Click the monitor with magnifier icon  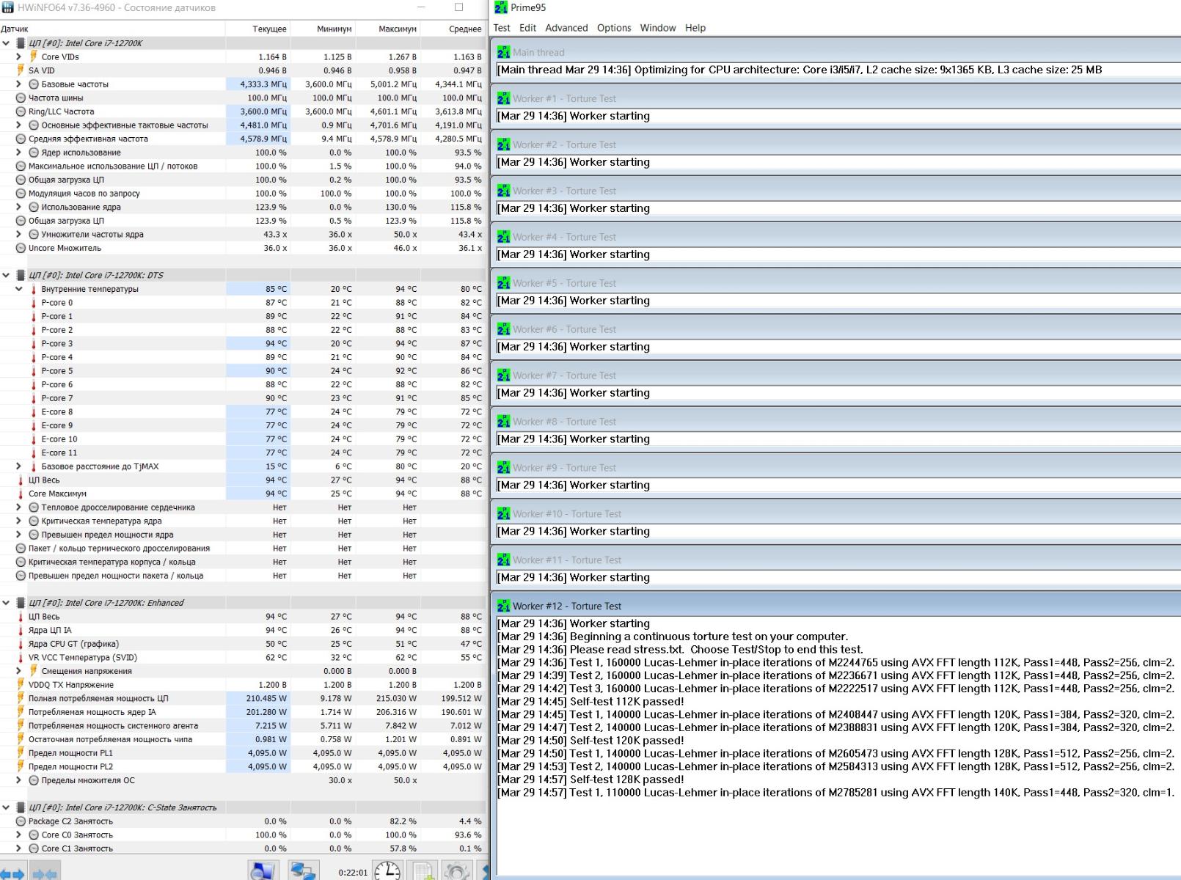pos(262,870)
